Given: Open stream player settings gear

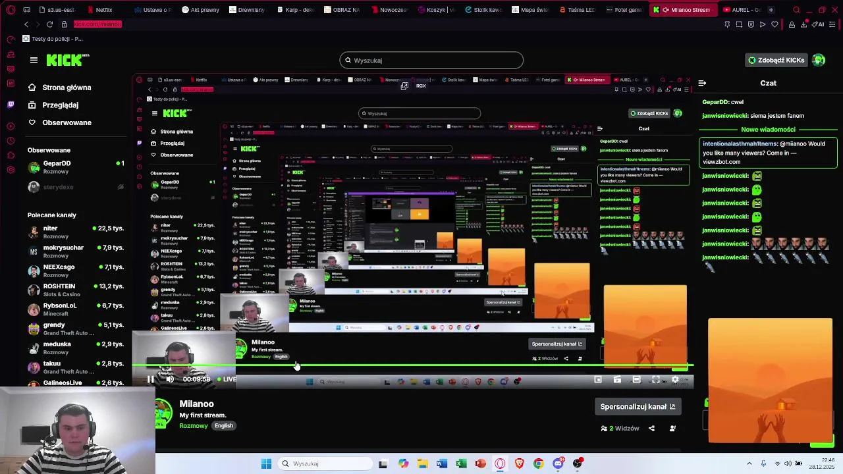Looking at the screenshot, I should click(x=675, y=380).
